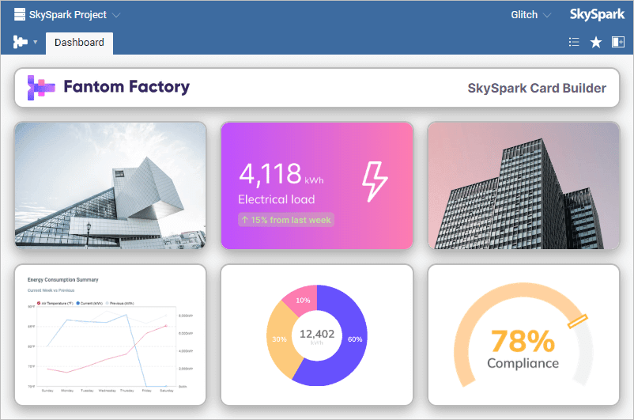Viewport: 634px width, 420px height.
Task: Click the 4,118 kWh value
Action: 281,174
